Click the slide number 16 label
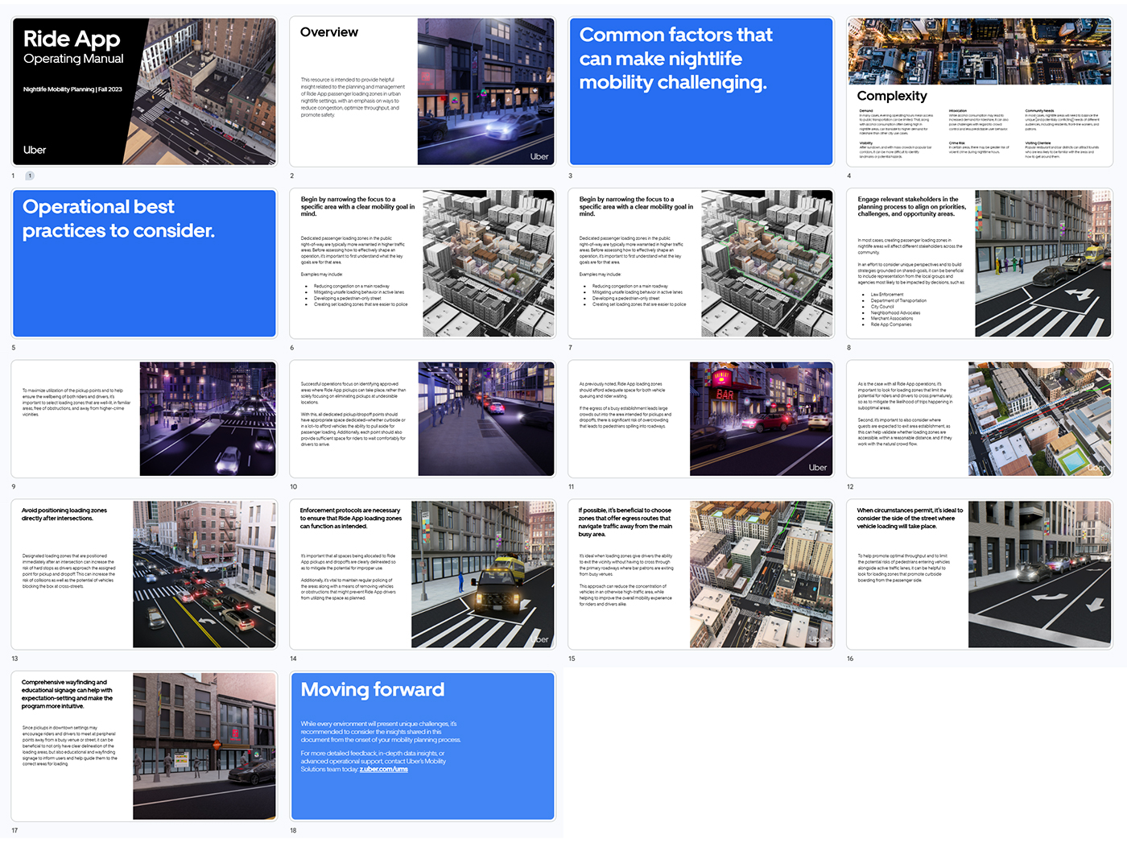This screenshot has height=843, width=1127. tap(850, 659)
